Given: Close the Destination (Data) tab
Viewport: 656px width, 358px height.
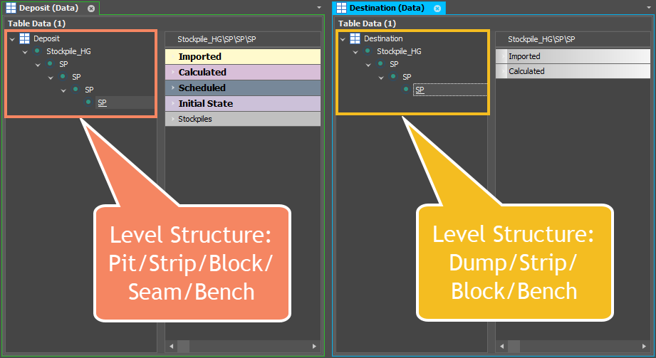Looking at the screenshot, I should click(437, 8).
